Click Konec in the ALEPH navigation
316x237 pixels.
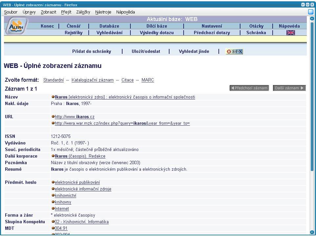(47, 26)
